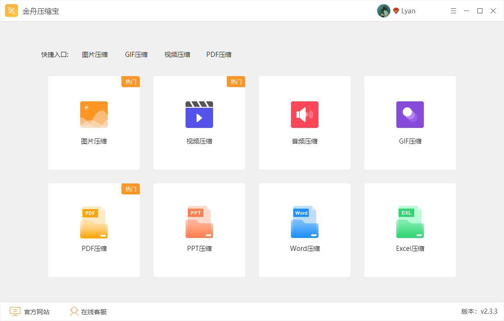Open the PDF压缩 compression tool
The height and width of the screenshot is (321, 504).
tap(93, 230)
